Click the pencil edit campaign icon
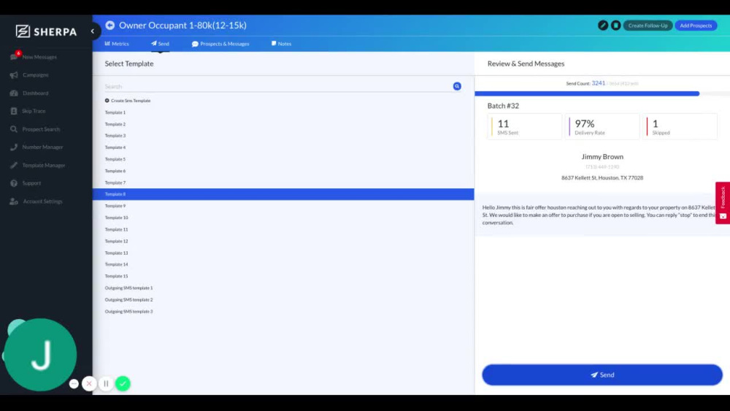Image resolution: width=730 pixels, height=411 pixels. coord(603,25)
